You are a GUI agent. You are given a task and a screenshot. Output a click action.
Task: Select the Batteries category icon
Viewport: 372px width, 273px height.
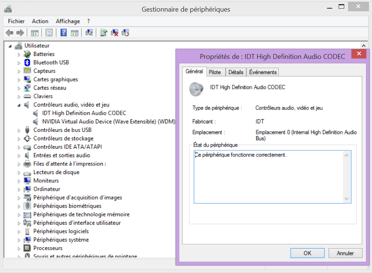pos(27,54)
